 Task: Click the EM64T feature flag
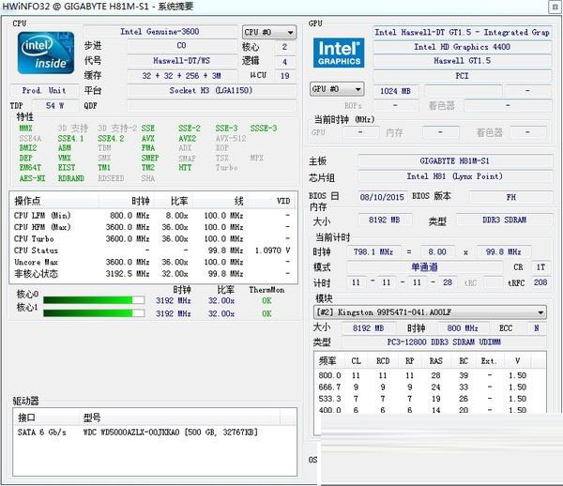30,168
